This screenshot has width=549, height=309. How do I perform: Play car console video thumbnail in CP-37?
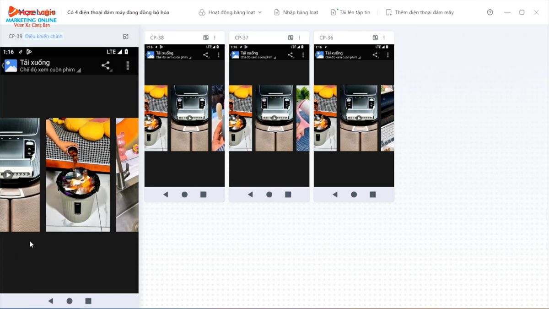pyautogui.click(x=274, y=118)
